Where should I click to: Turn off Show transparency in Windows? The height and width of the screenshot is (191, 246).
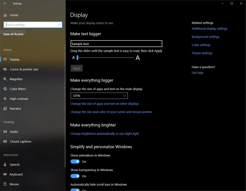[75, 176]
